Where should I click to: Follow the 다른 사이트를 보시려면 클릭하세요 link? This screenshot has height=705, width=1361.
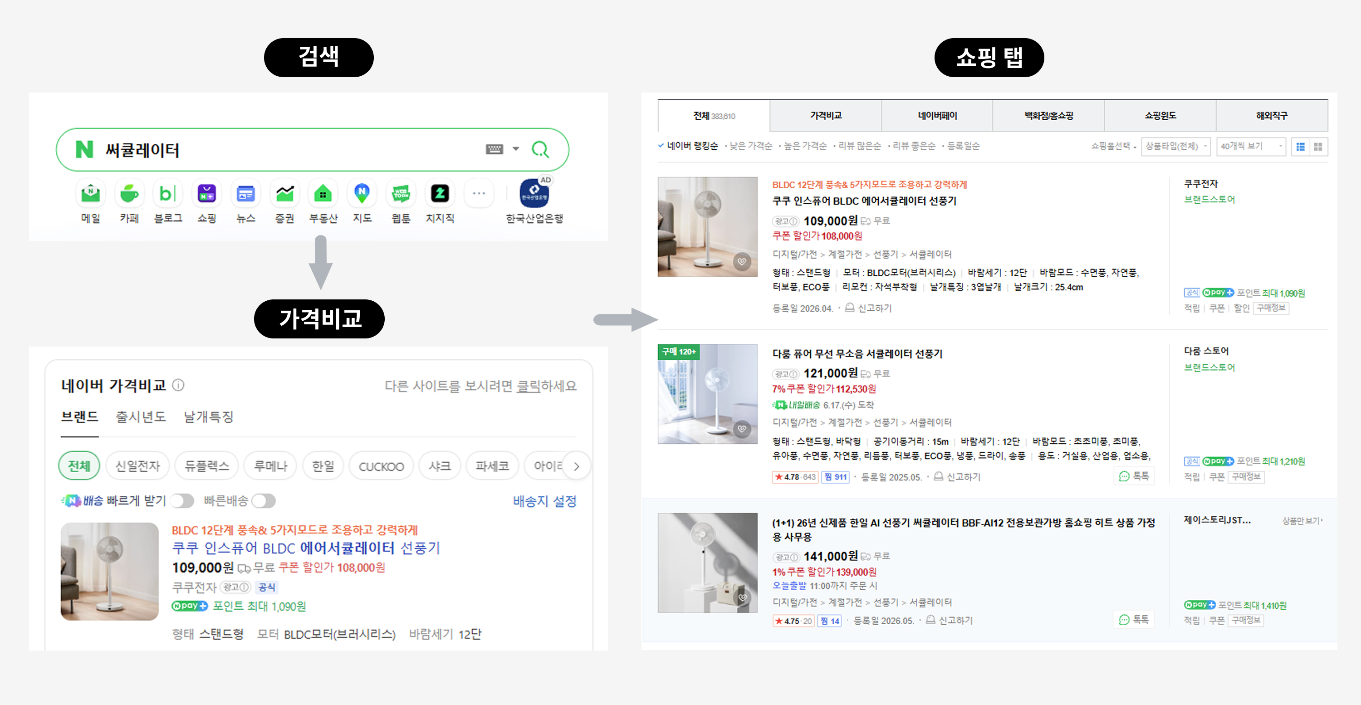click(x=480, y=387)
